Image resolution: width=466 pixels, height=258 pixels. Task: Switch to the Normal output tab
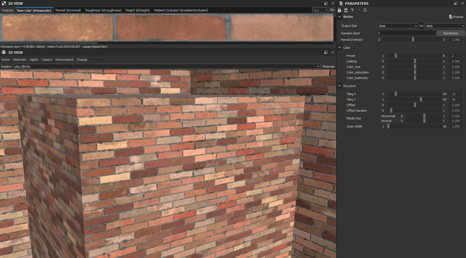pos(68,10)
